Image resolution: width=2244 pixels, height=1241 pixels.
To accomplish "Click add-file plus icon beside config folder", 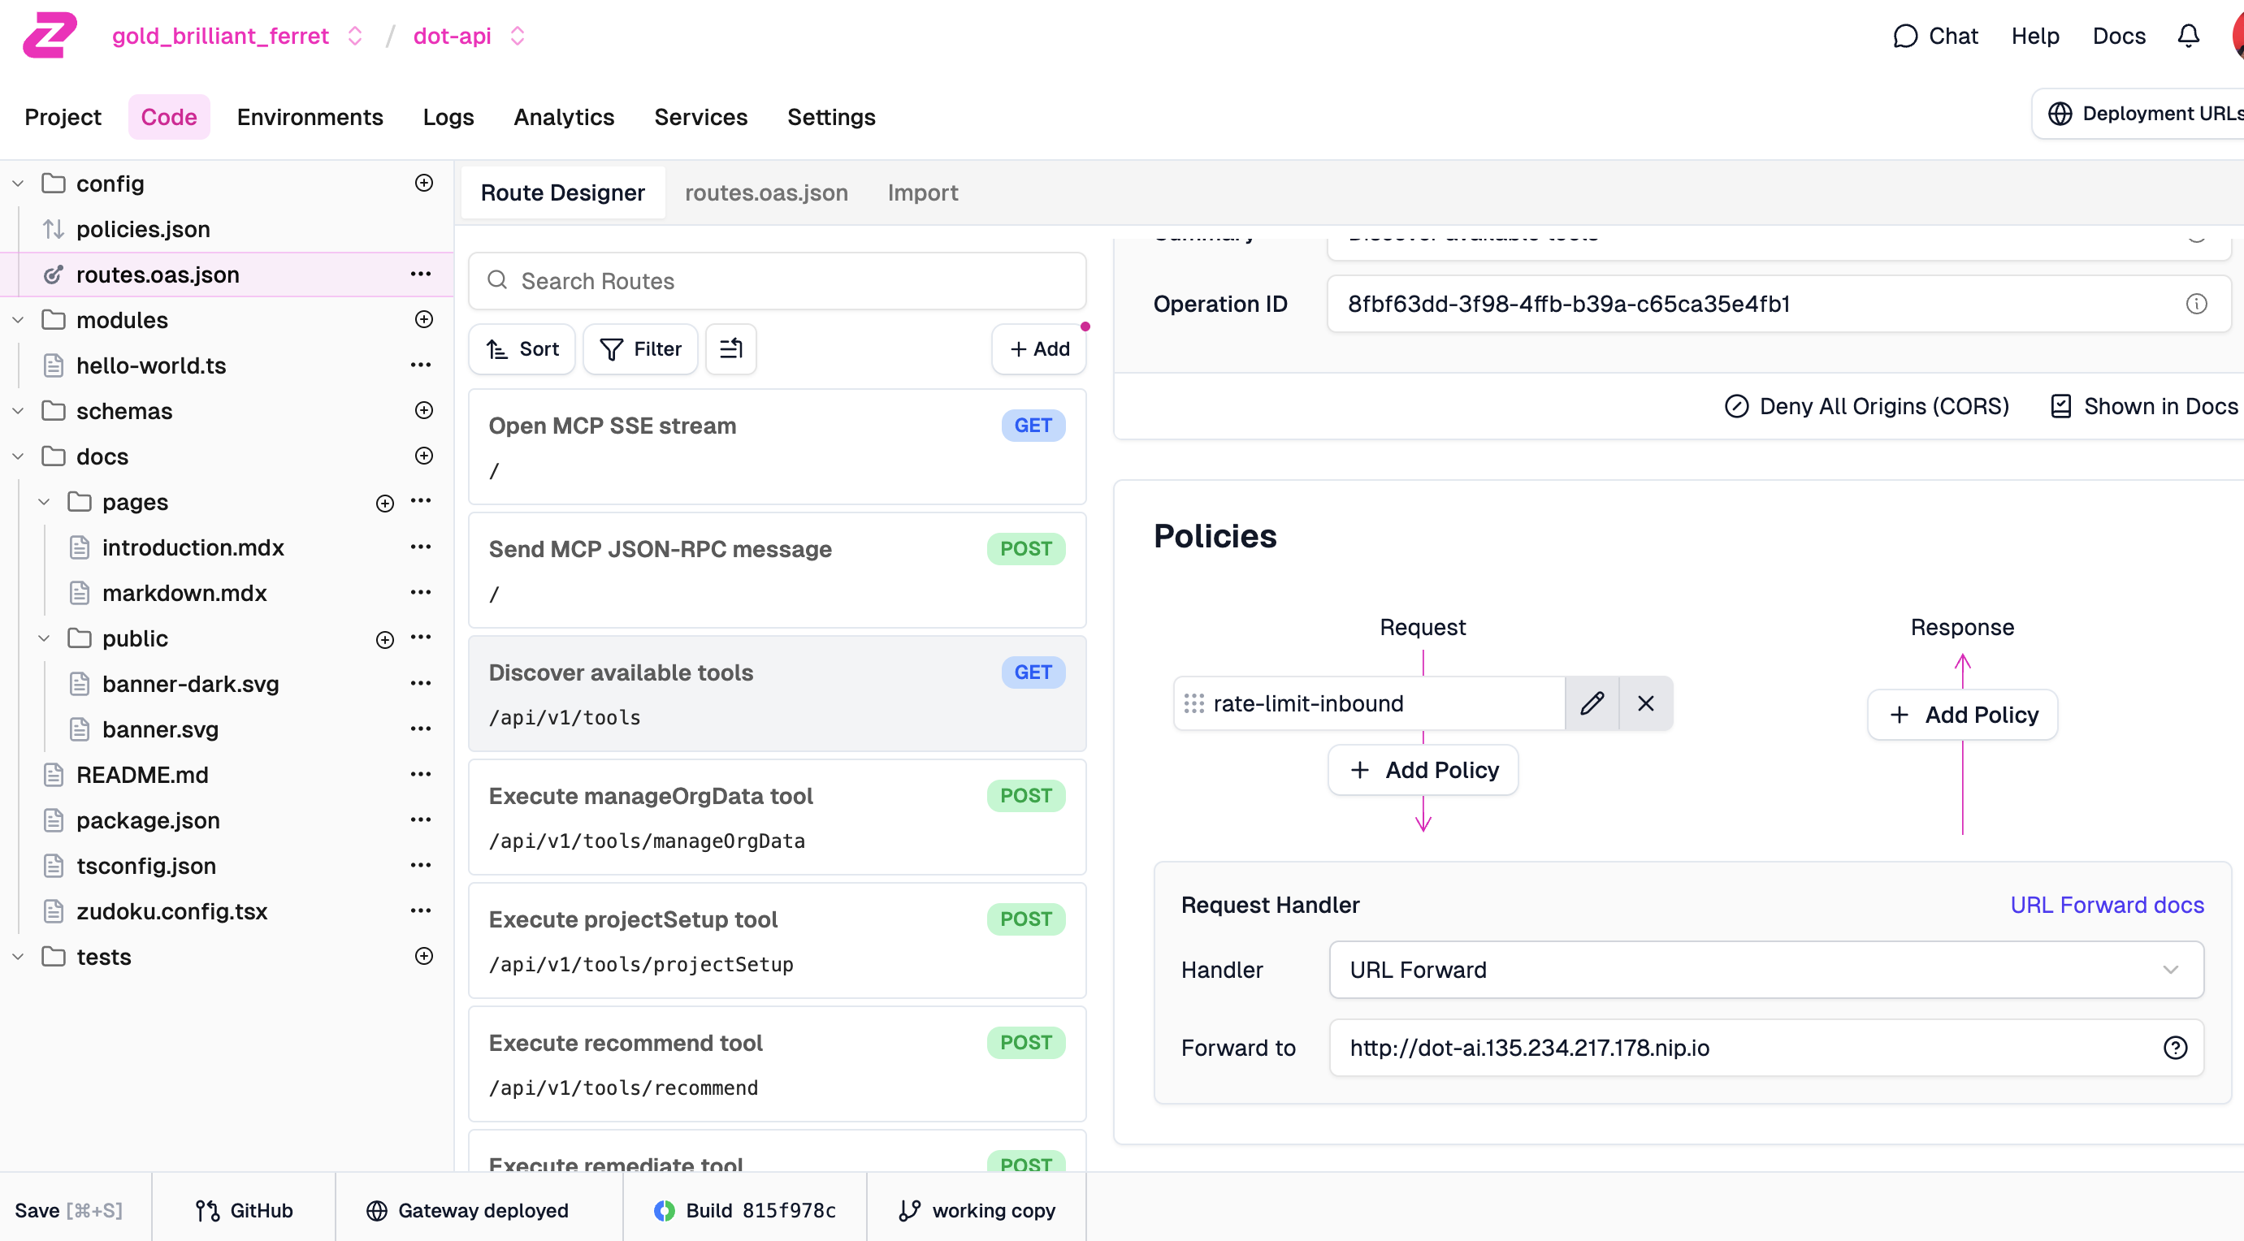I will tap(423, 183).
